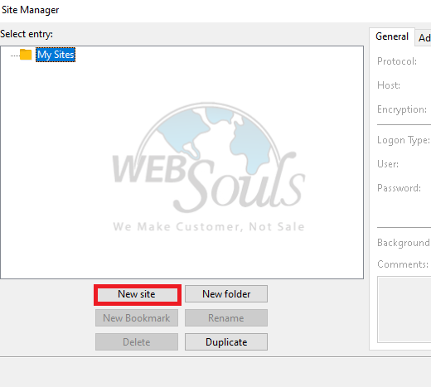Click the Logon Type label
This screenshot has height=387, width=431.
[x=404, y=140]
